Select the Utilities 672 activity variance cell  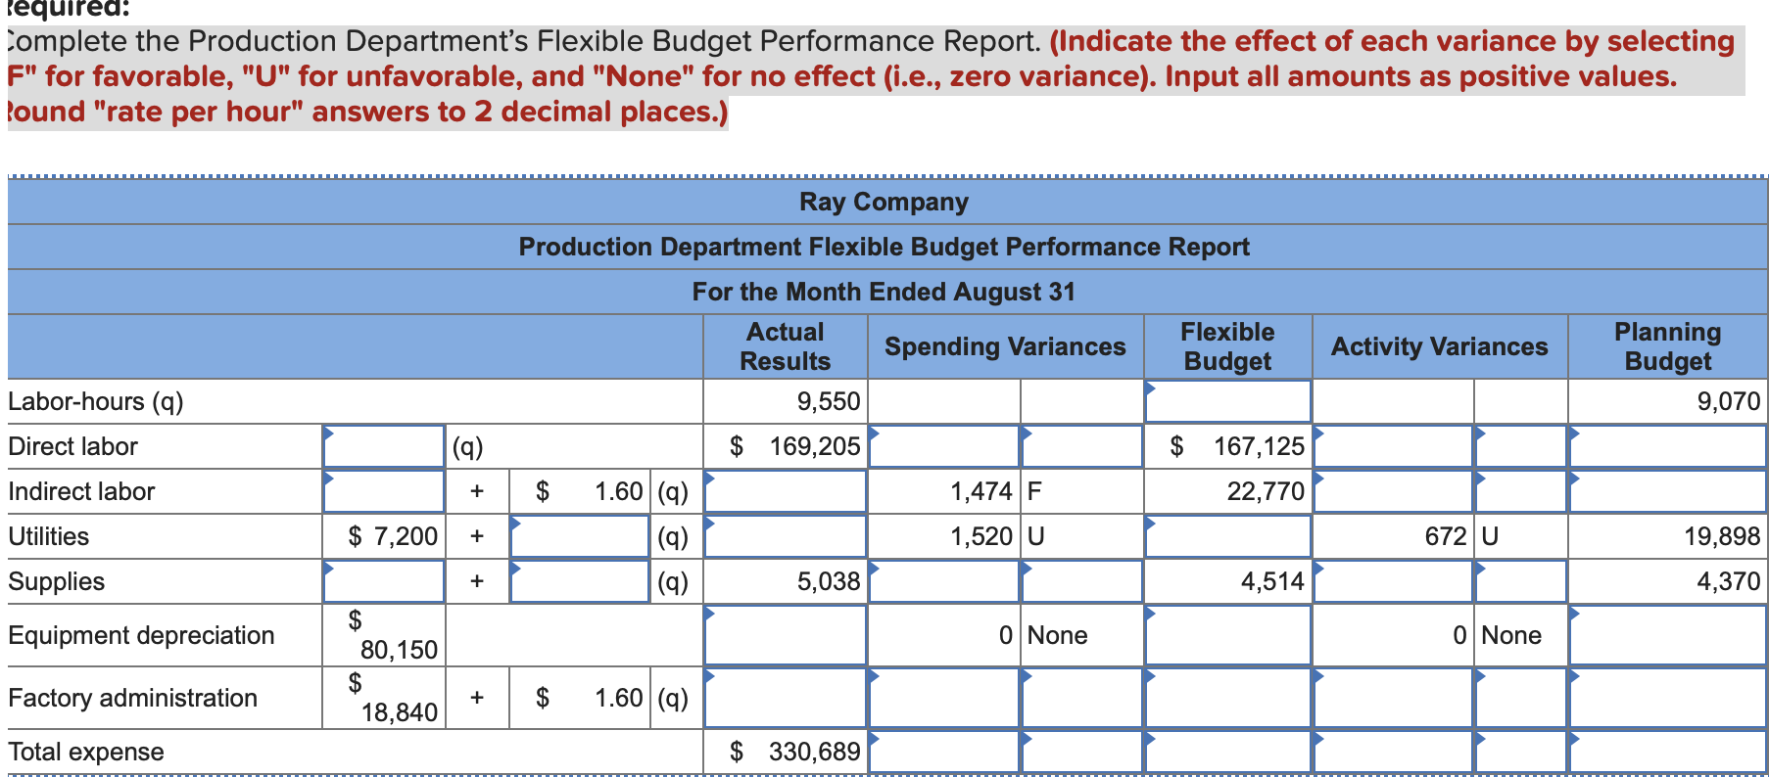coord(1394,536)
